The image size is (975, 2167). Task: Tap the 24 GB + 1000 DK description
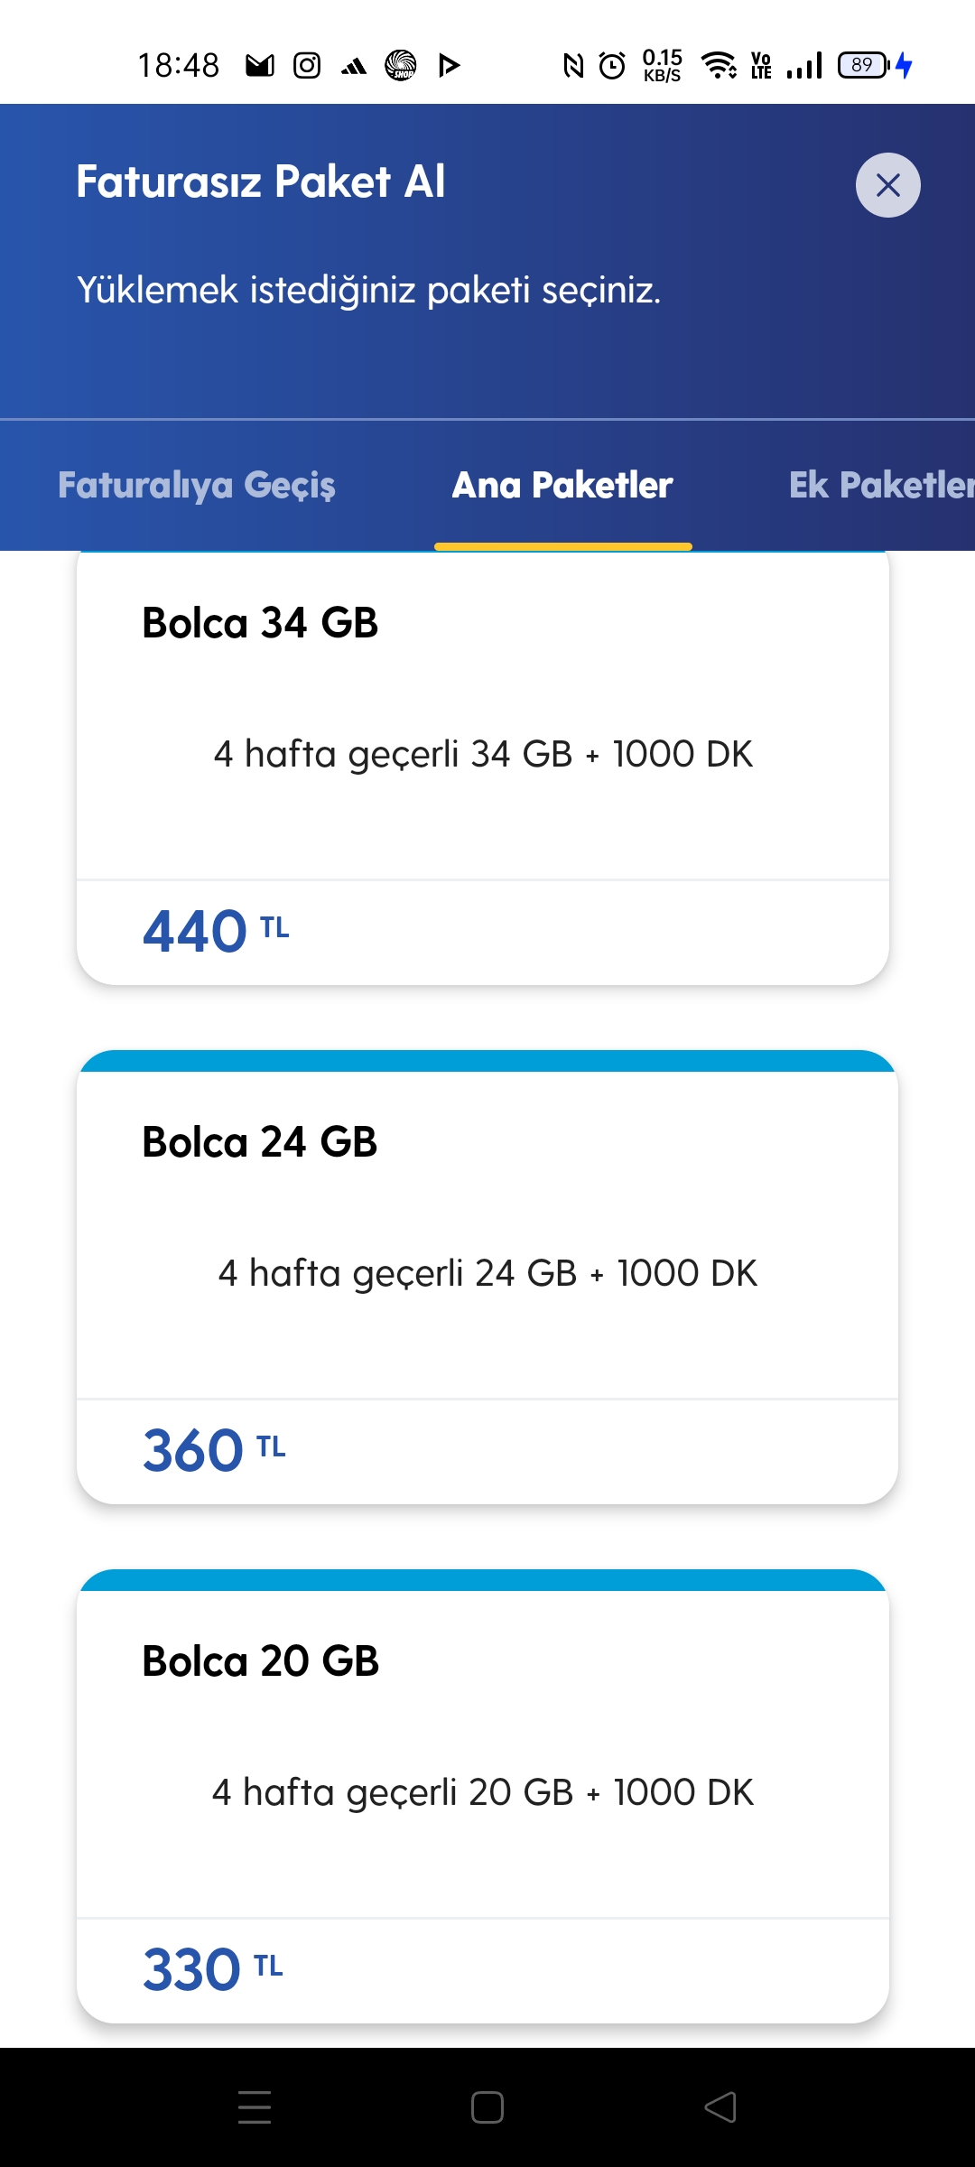pos(487,1273)
